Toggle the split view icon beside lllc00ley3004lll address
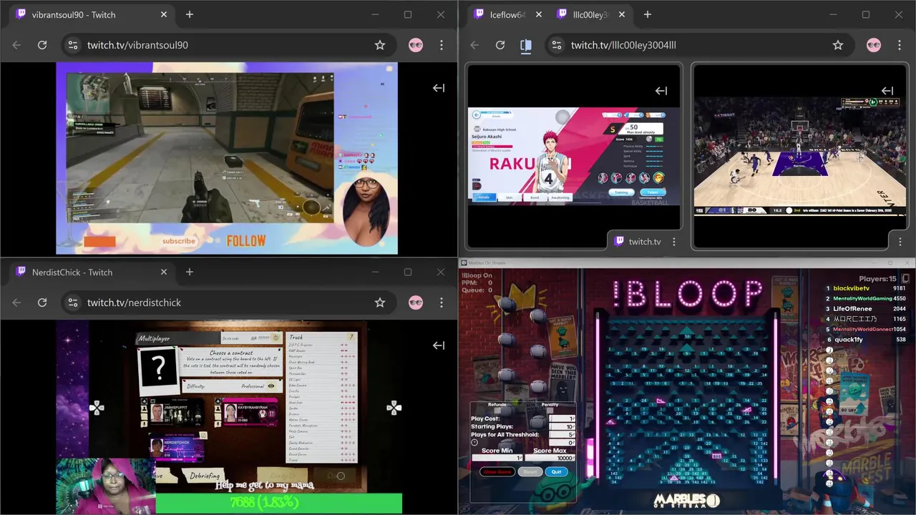Viewport: 916px width, 515px height. pos(526,45)
